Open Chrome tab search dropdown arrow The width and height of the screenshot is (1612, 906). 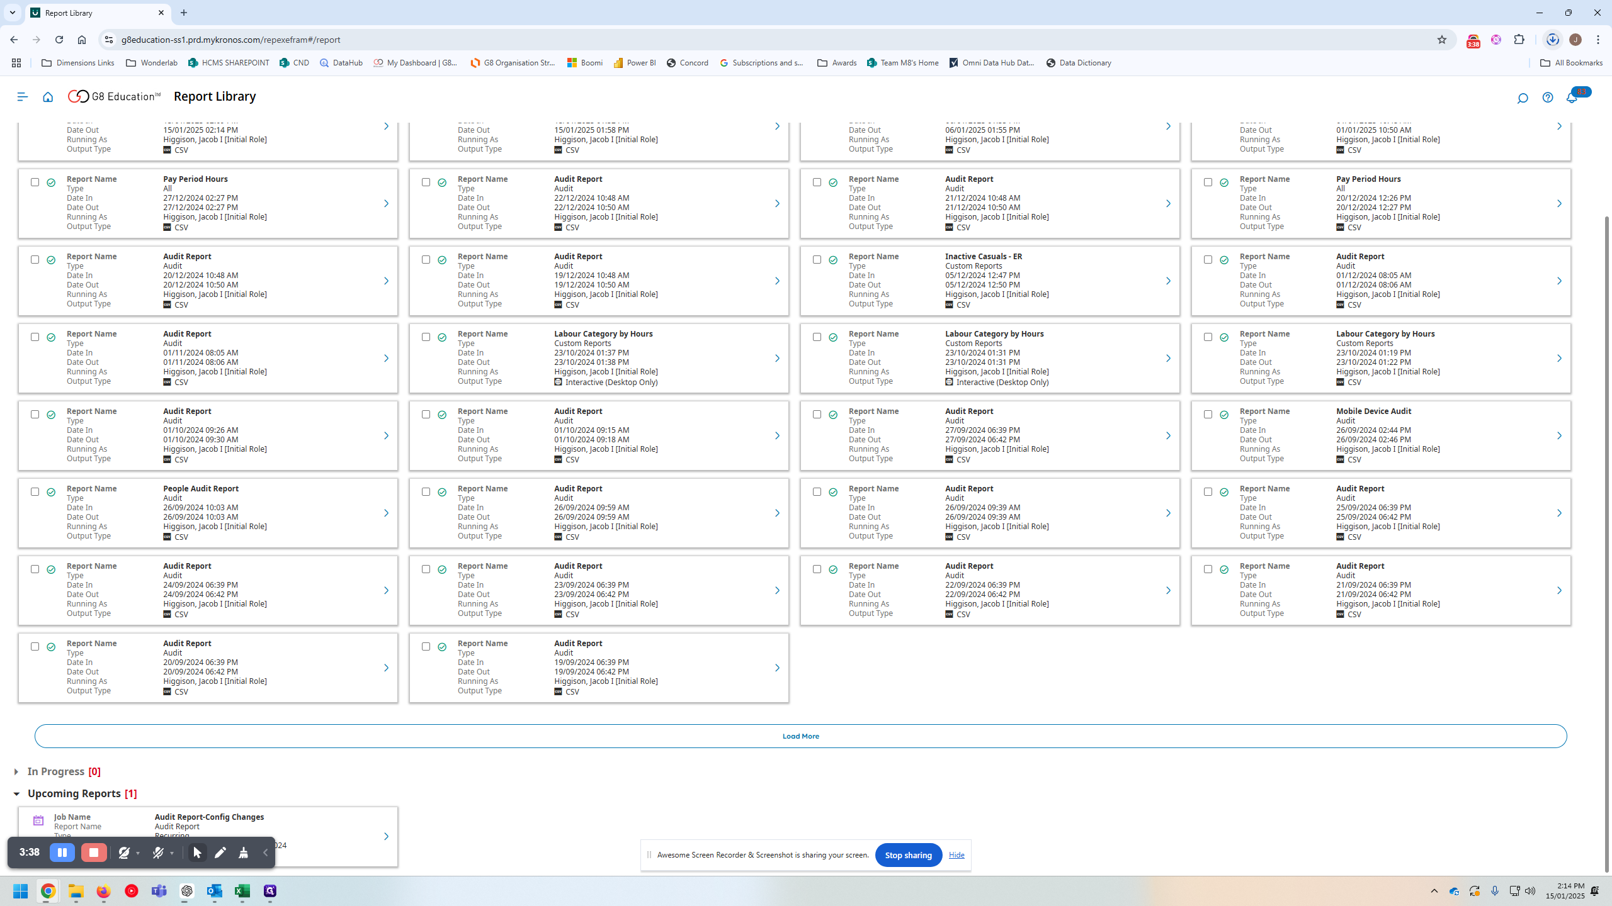pyautogui.click(x=12, y=13)
